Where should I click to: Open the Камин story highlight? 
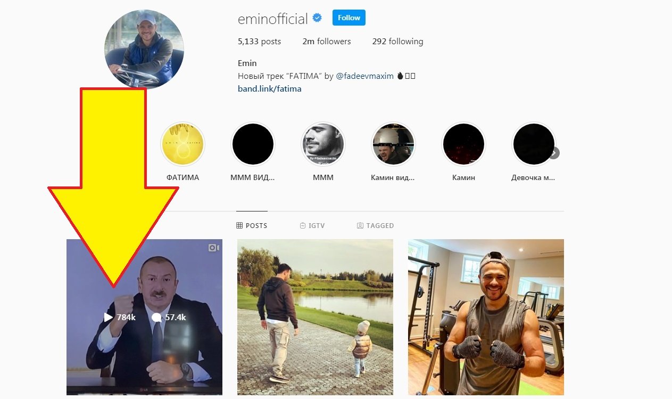(463, 144)
